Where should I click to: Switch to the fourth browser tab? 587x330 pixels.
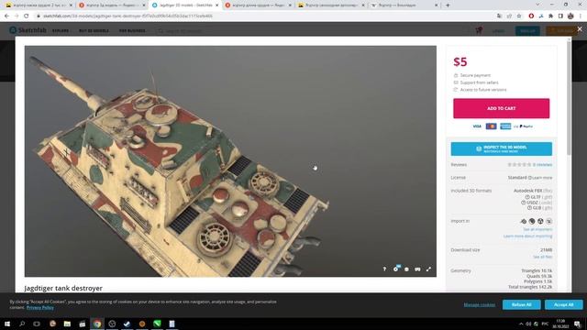pos(259,5)
